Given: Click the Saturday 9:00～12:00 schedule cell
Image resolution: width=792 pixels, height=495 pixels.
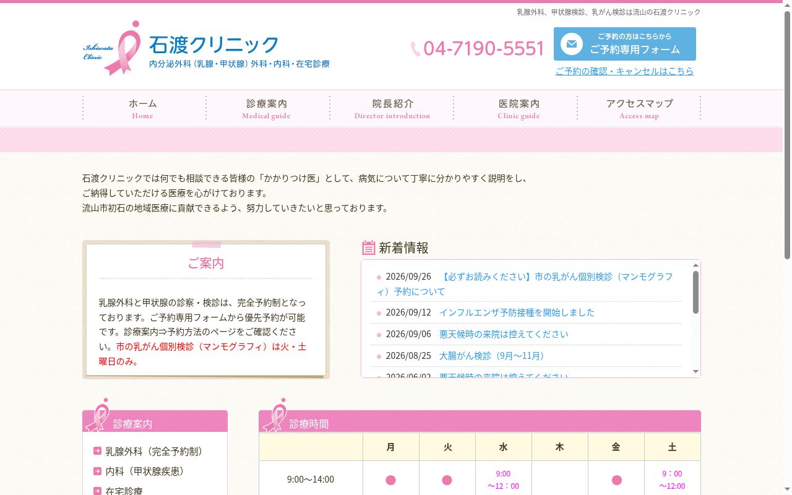Looking at the screenshot, I should click(x=672, y=480).
